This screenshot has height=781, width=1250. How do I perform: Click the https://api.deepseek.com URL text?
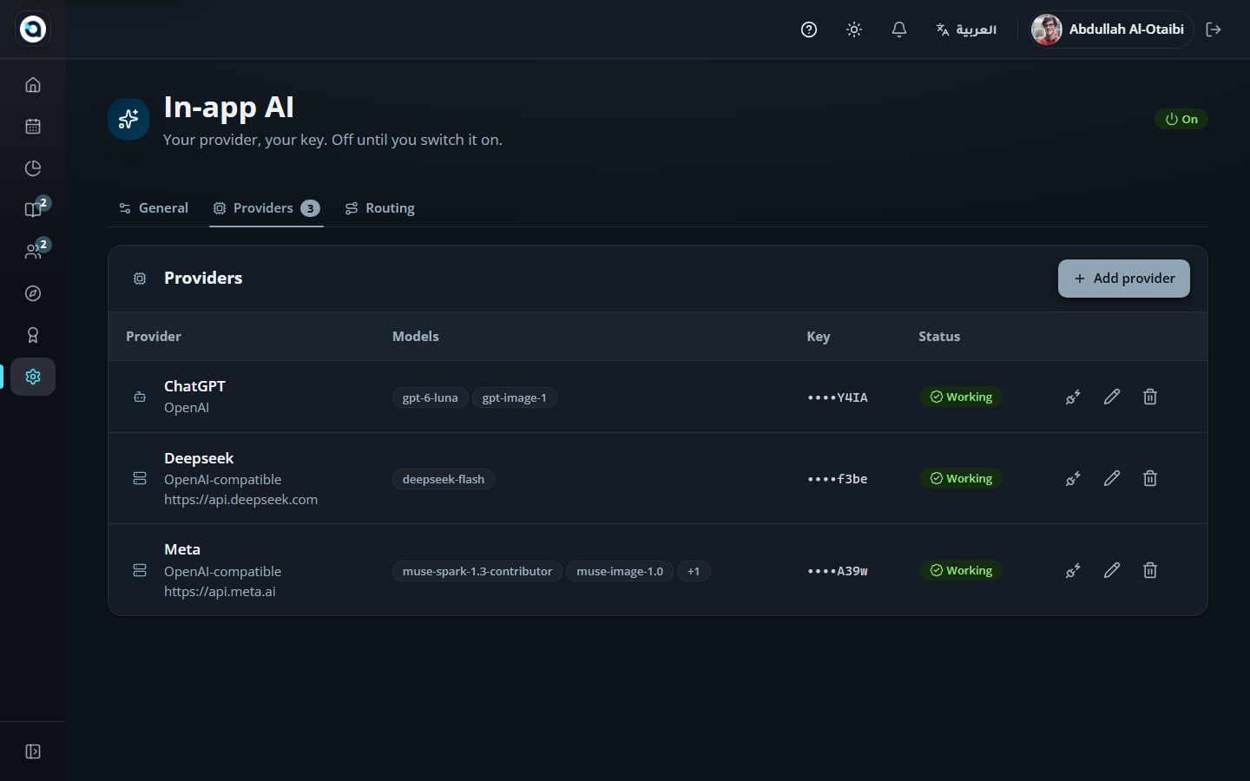240,500
